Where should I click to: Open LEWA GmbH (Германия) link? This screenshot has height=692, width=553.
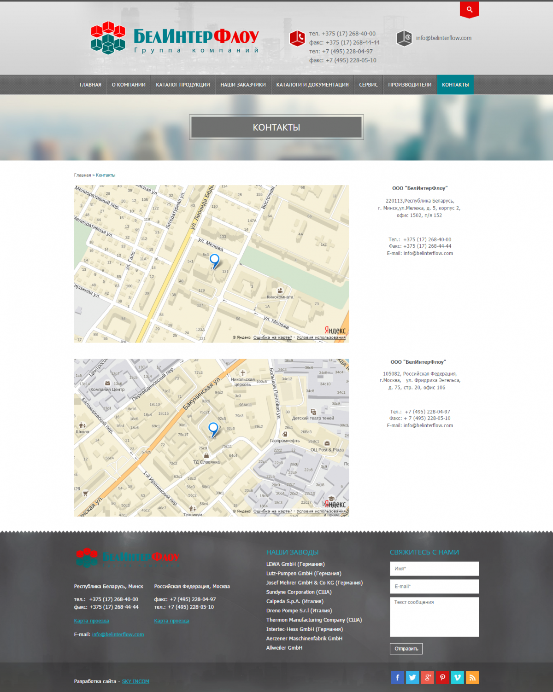295,564
